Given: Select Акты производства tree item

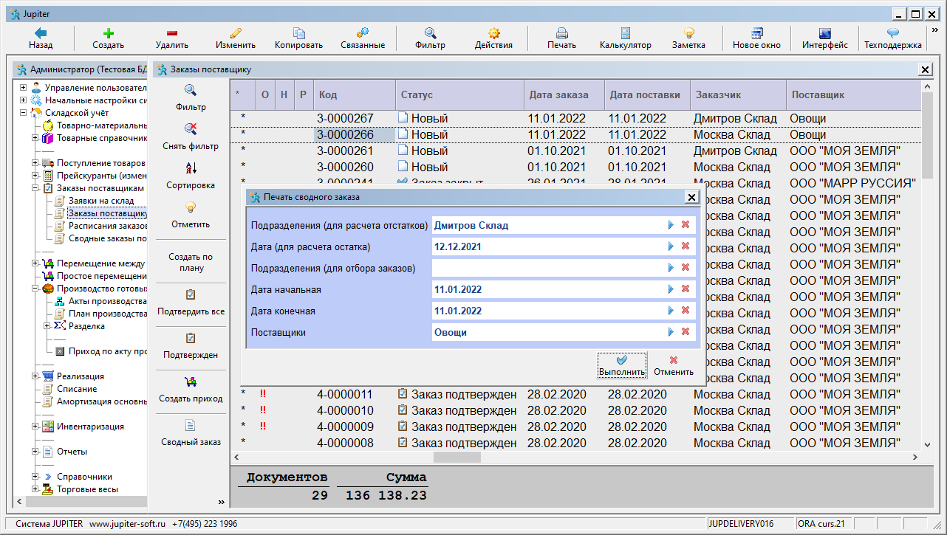Looking at the screenshot, I should pyautogui.click(x=108, y=301).
